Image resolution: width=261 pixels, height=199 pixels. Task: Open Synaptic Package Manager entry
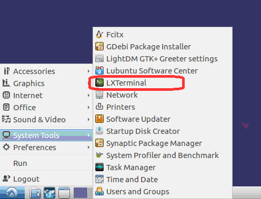pyautogui.click(x=163, y=143)
